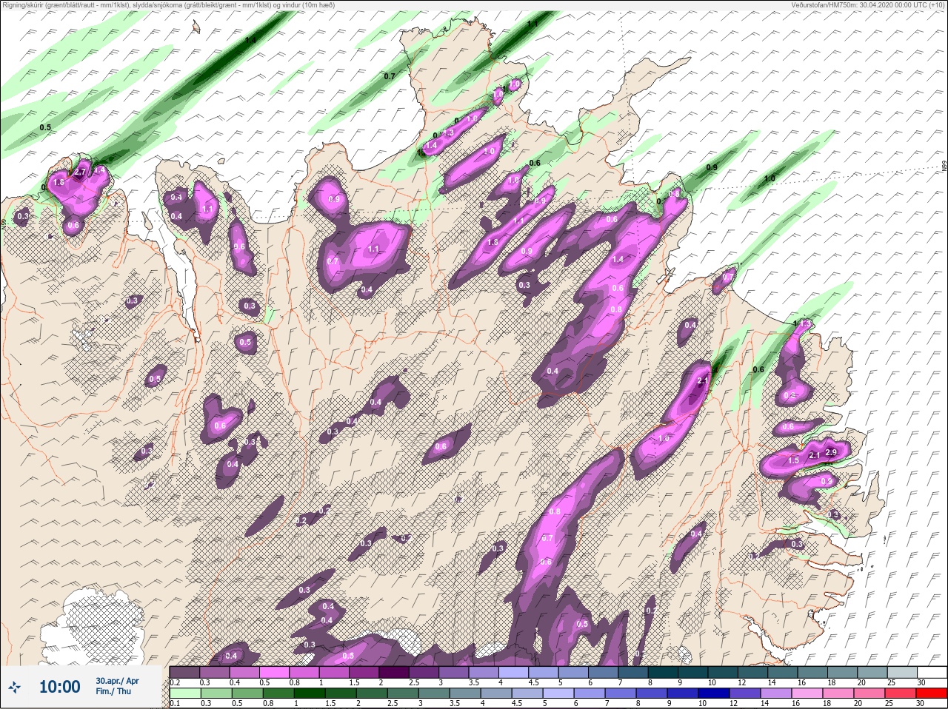Image resolution: width=948 pixels, height=709 pixels.
Task: Click the '2.7' precipitation value on the map
Action: 81,172
